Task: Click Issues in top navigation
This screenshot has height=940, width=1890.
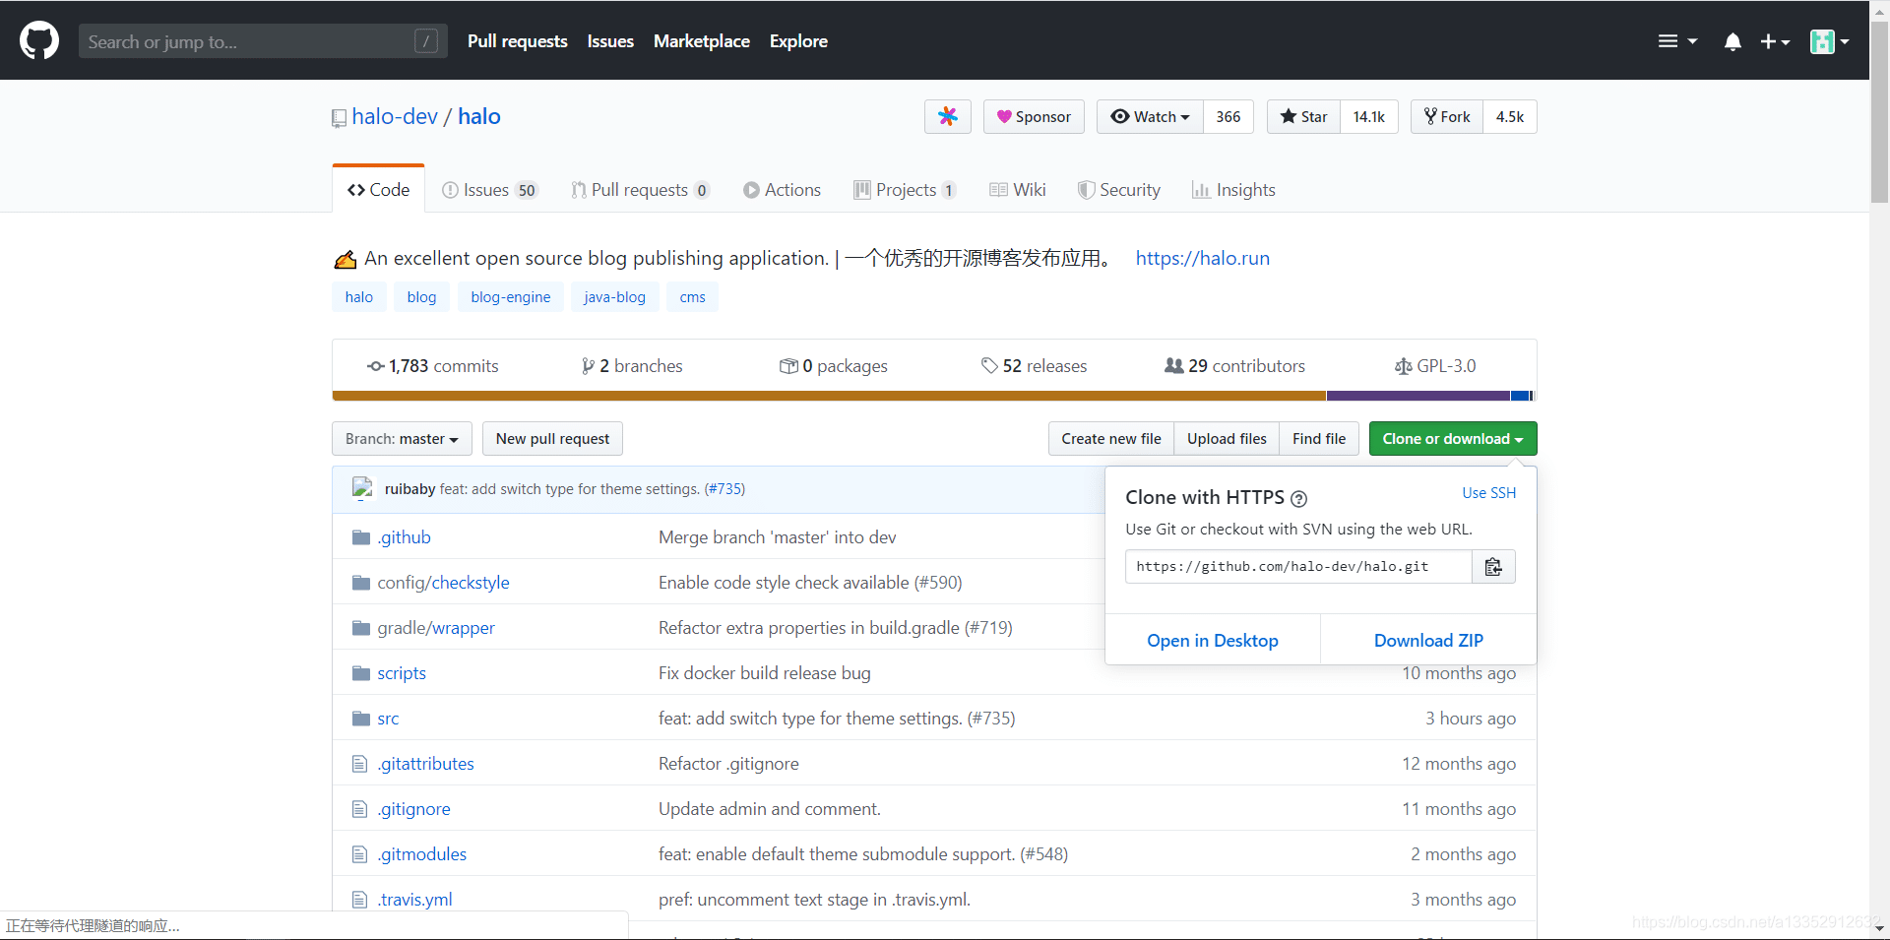Action: pos(610,41)
